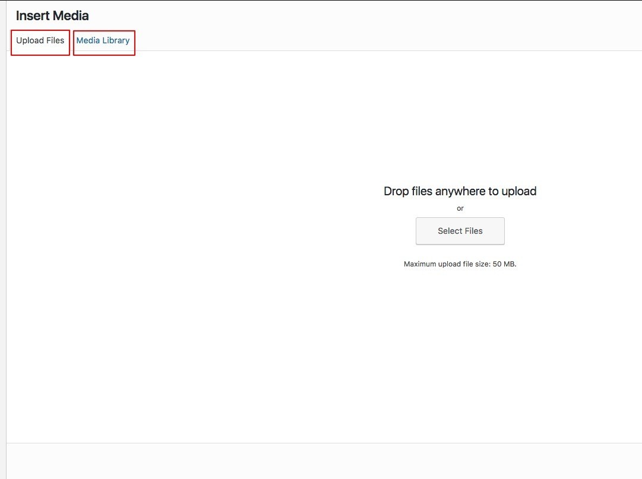The height and width of the screenshot is (479, 642).
Task: Click the gray left sidebar strip
Action: click(x=3, y=240)
